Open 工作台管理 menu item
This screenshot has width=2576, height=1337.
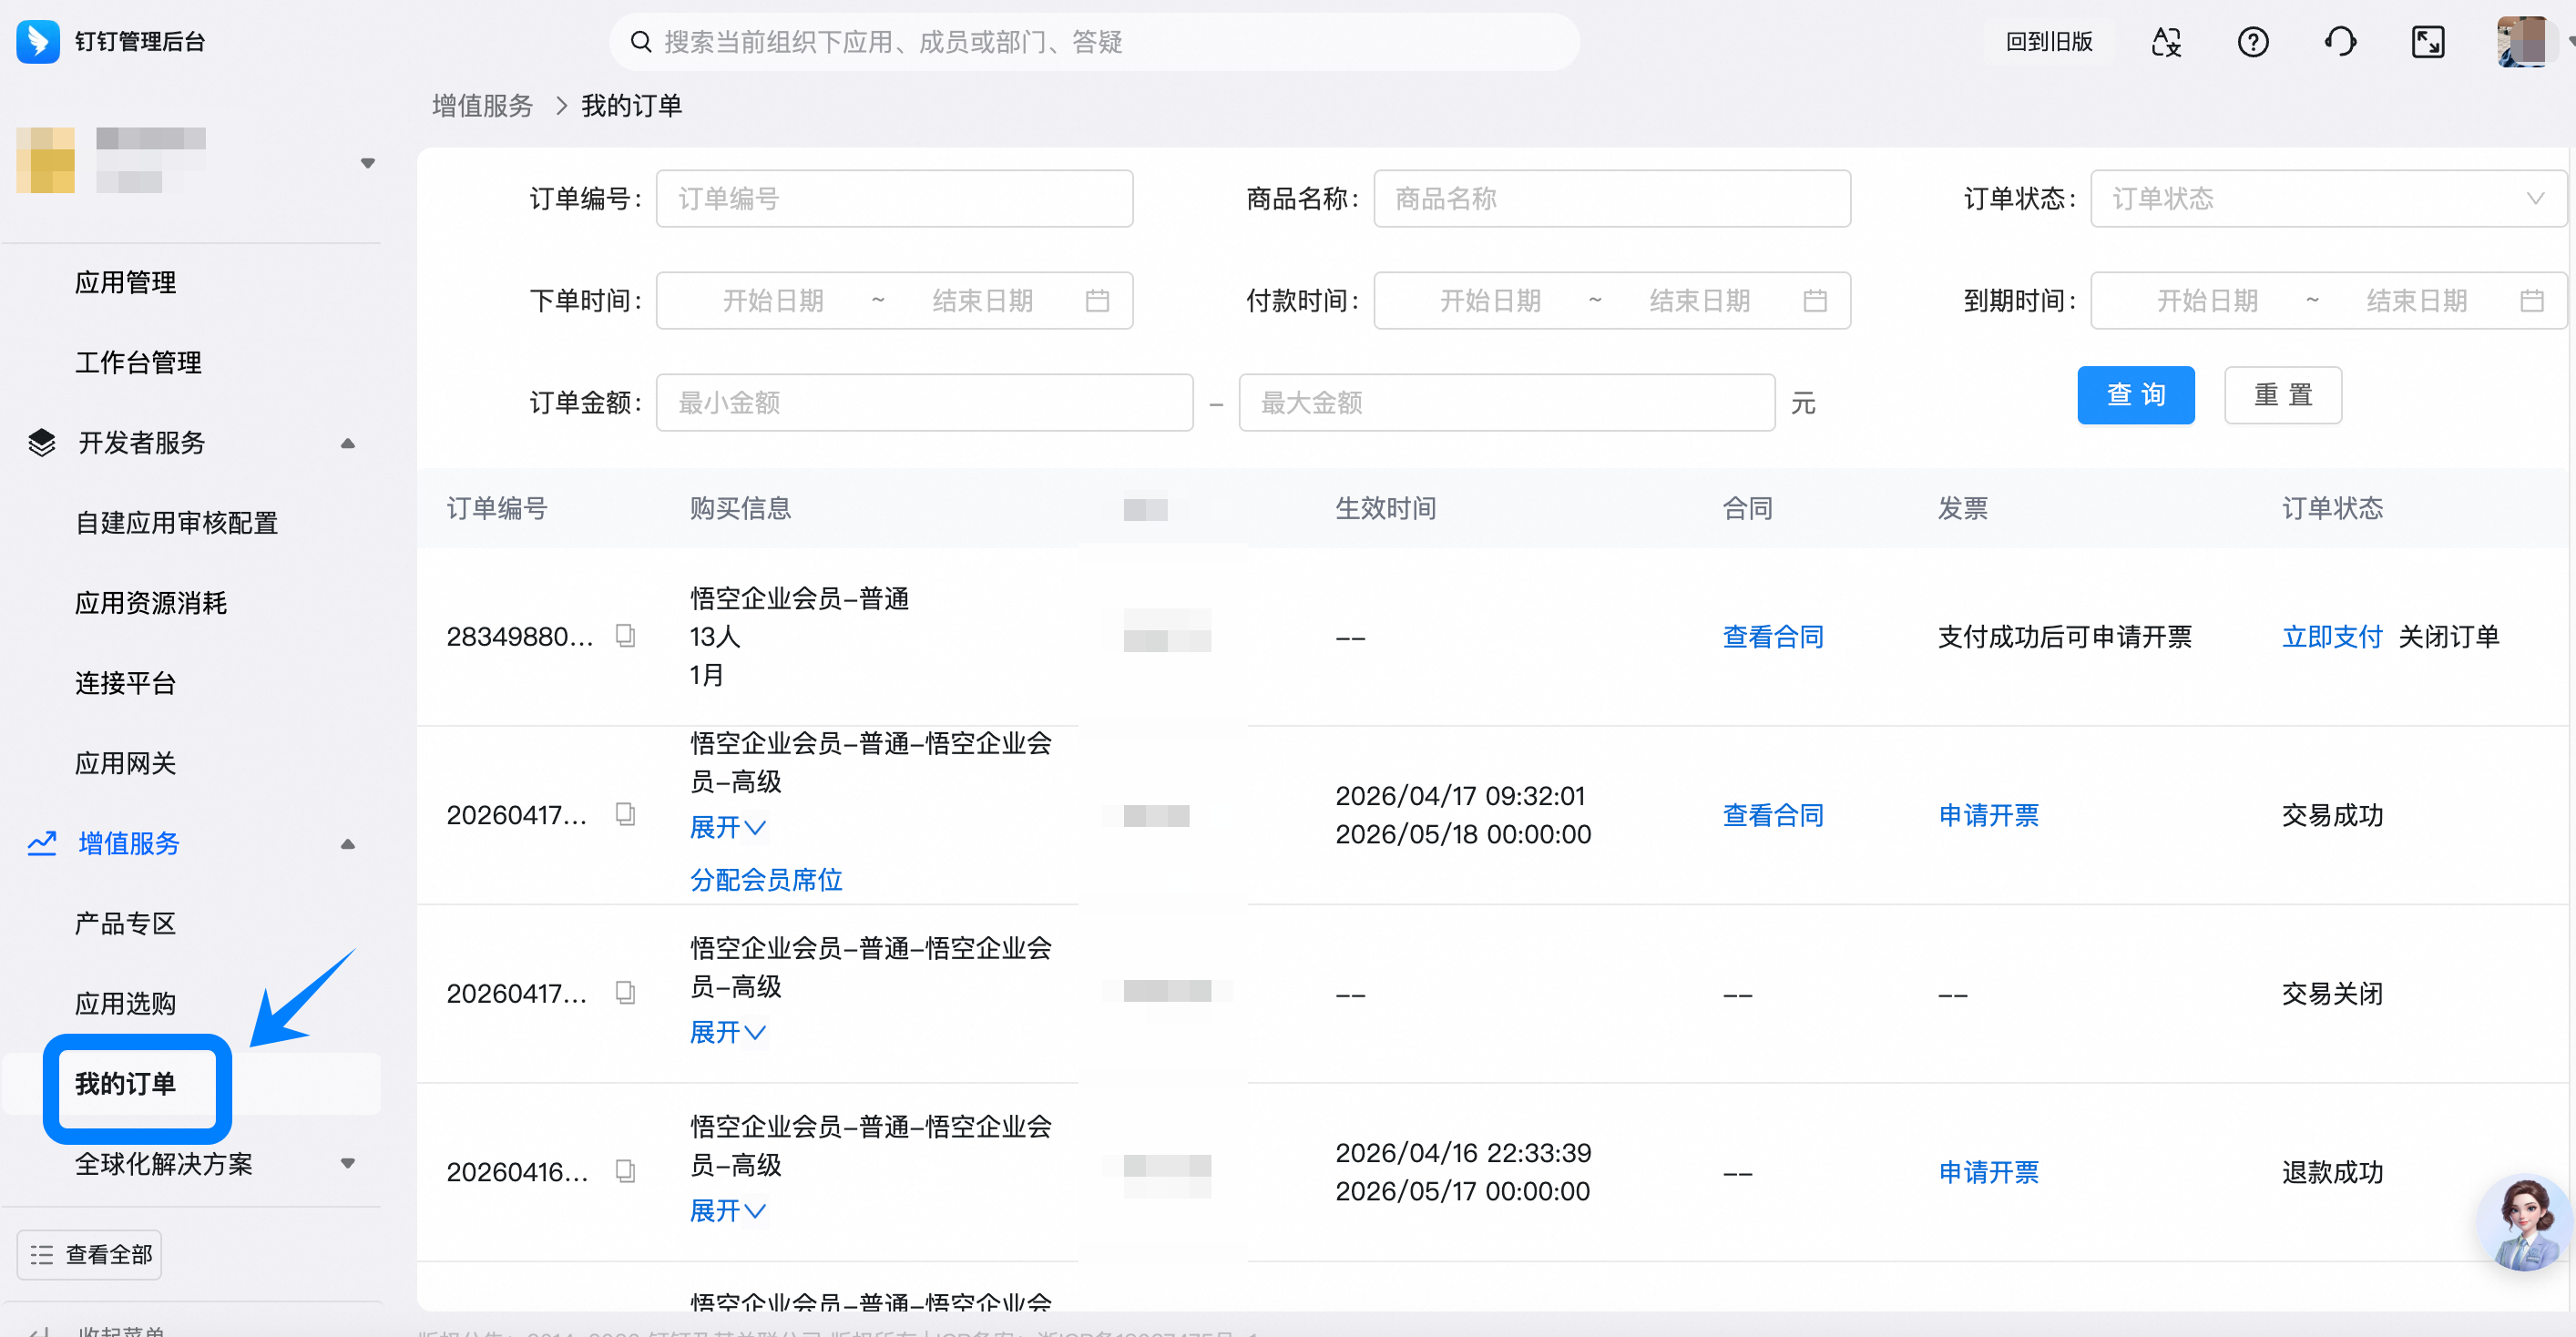139,363
